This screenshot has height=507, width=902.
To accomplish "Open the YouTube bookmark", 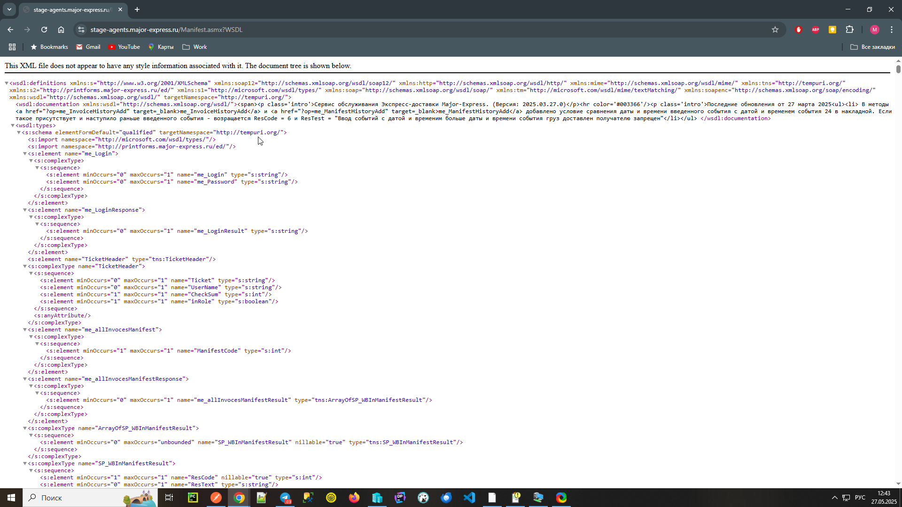I will pos(124,47).
